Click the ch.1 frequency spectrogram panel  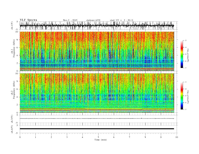97,51
